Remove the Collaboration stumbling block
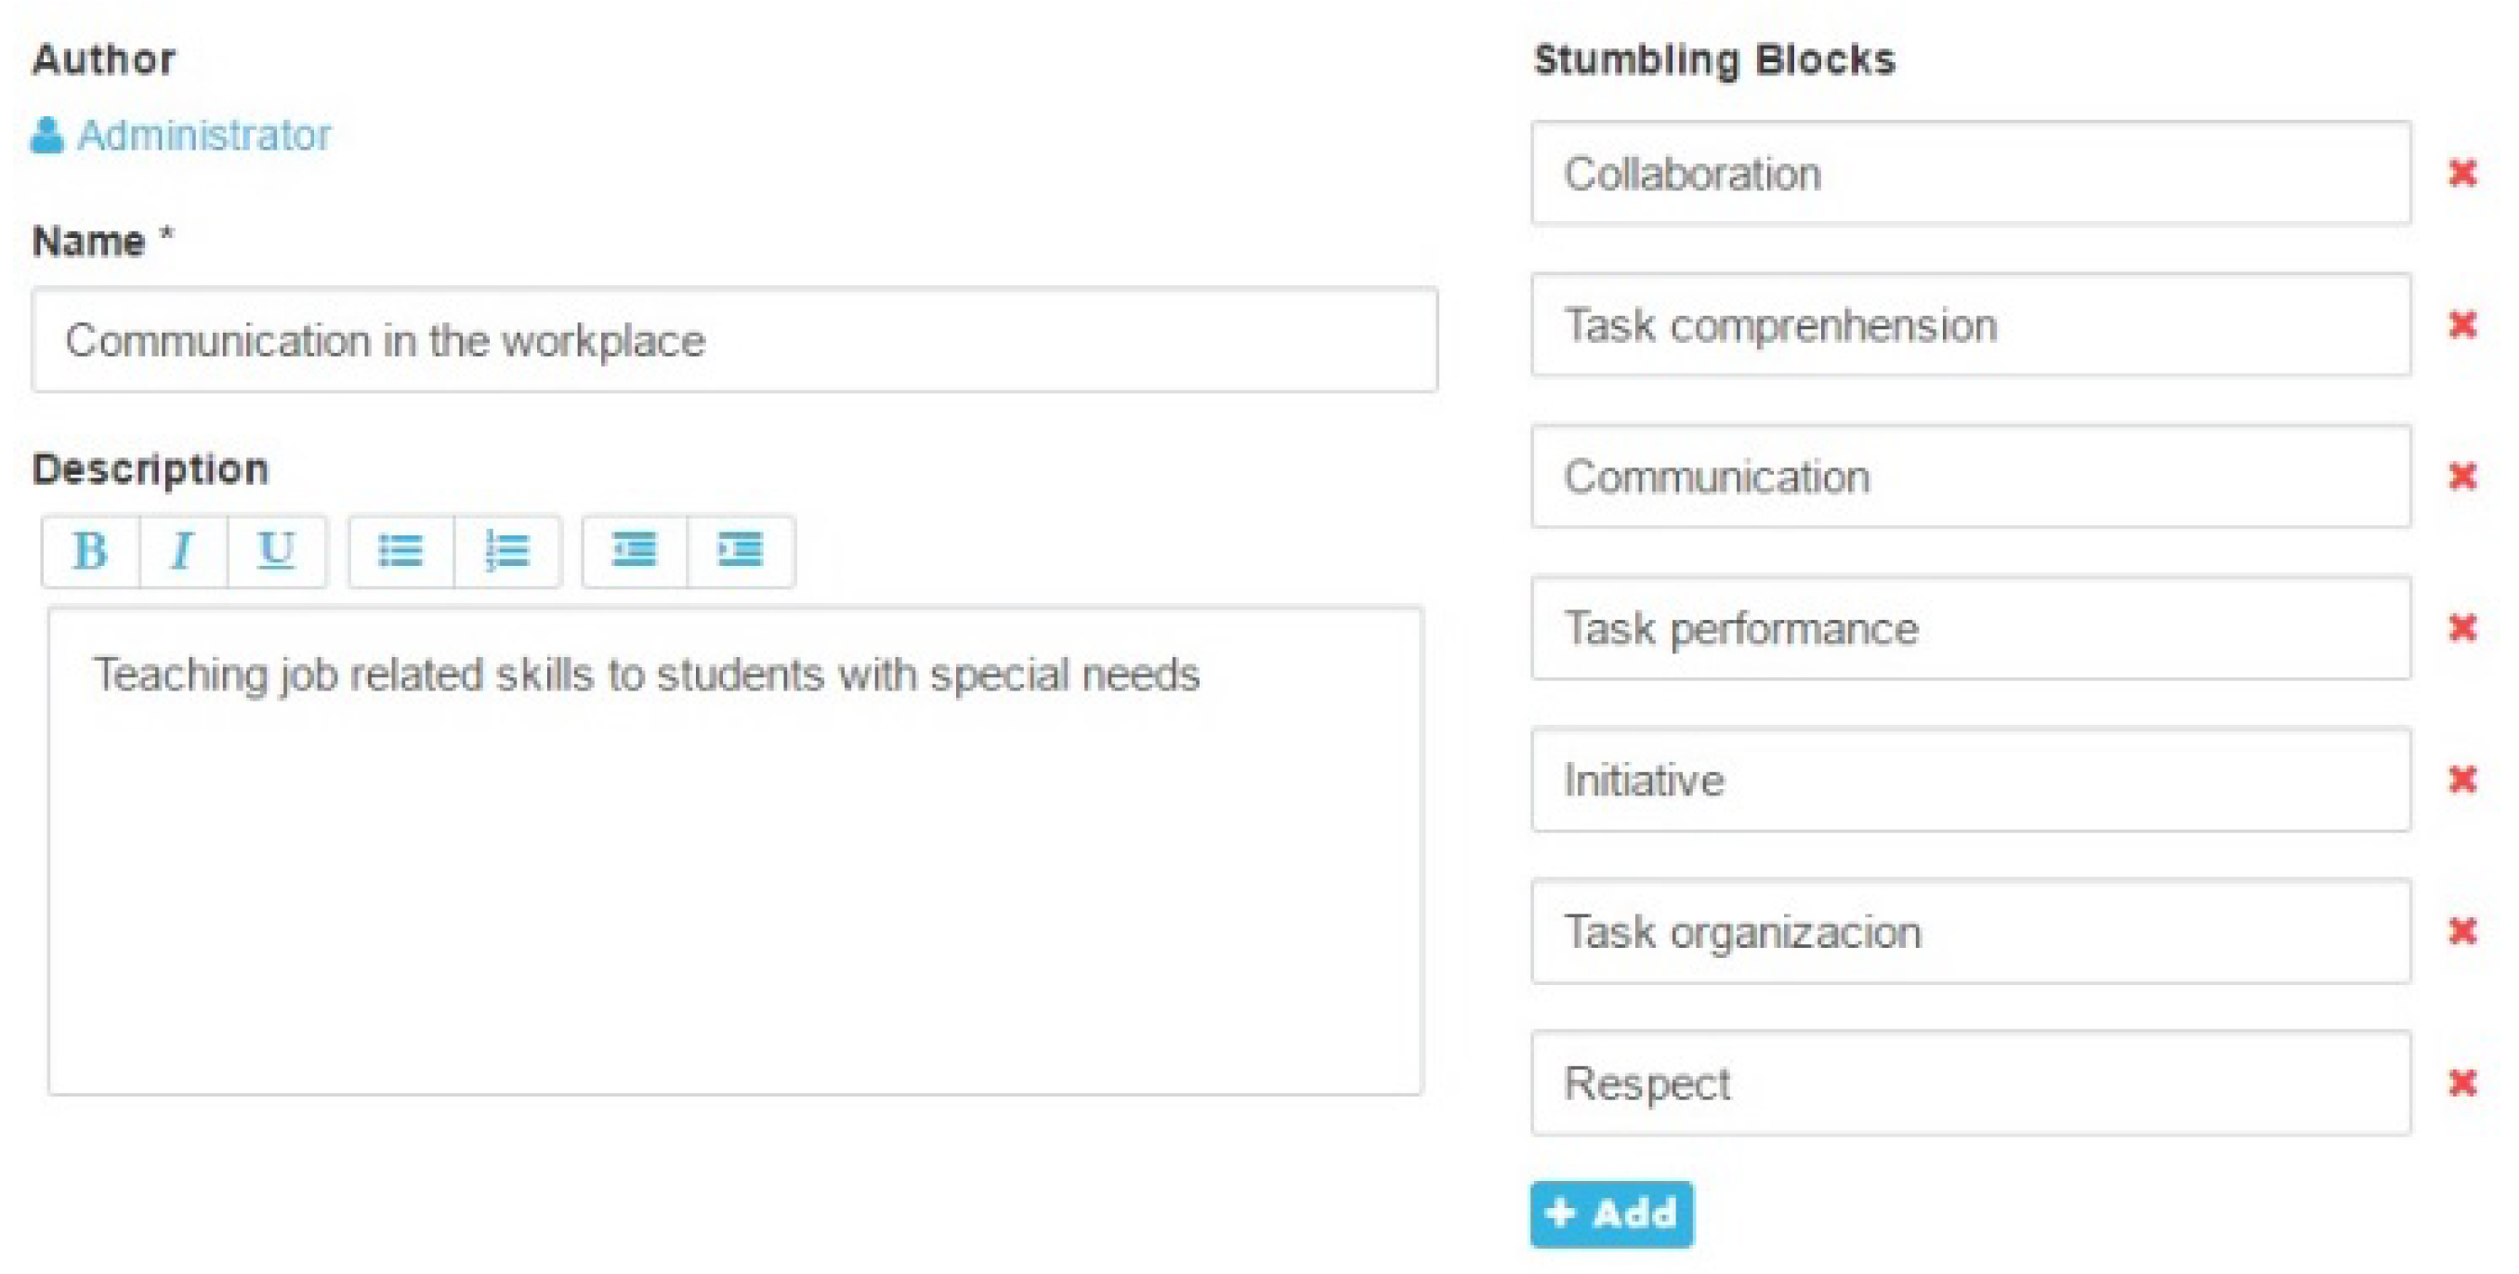 (2462, 173)
